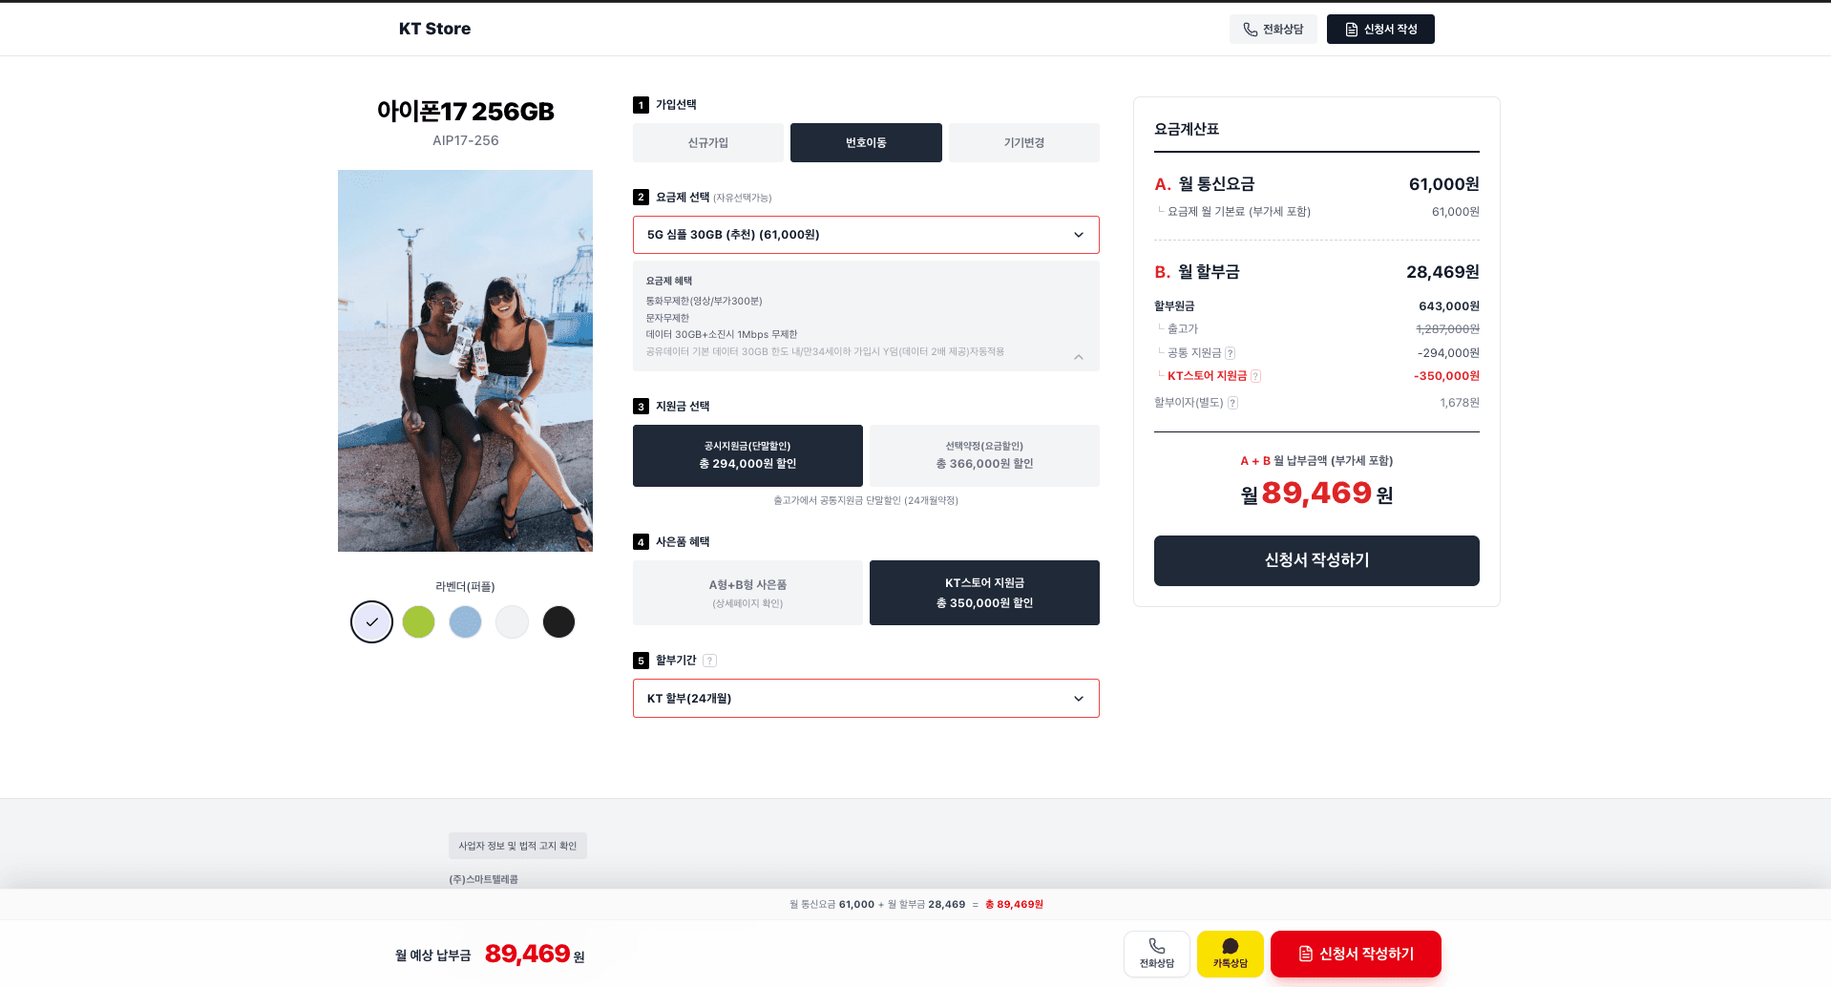Open the 할부이자(별도) help tooltip icon
Image resolution: width=1831 pixels, height=987 pixels.
(x=1233, y=403)
